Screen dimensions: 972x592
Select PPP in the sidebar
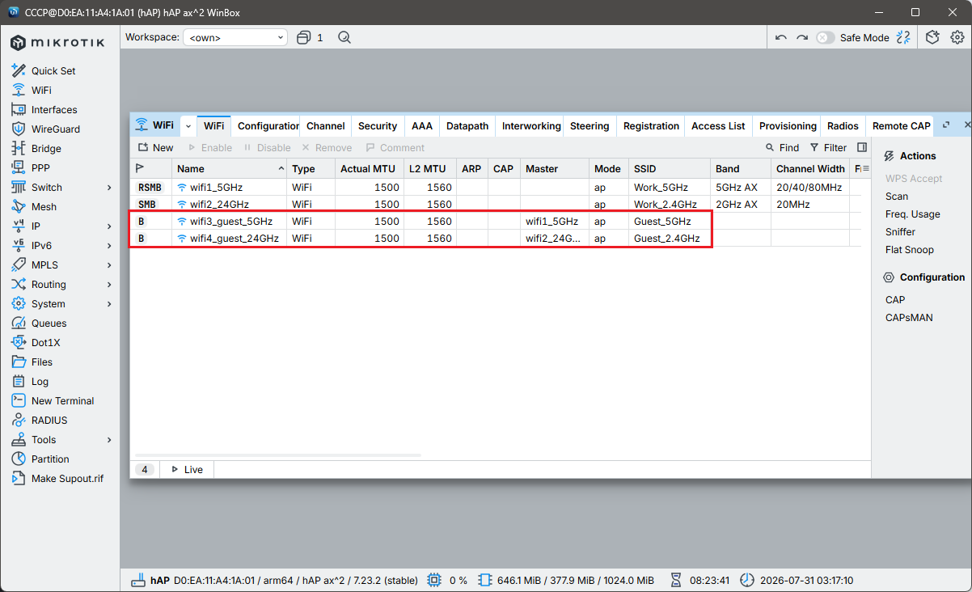click(41, 167)
